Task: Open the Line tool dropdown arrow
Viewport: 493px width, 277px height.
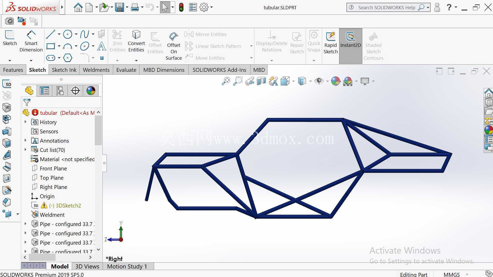Action: [59, 34]
